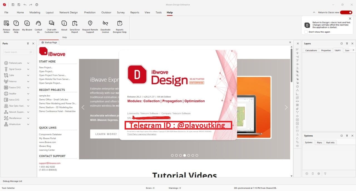The image size is (356, 191).
Task: Open the Prediction ribbon tab
Action: 90,13
